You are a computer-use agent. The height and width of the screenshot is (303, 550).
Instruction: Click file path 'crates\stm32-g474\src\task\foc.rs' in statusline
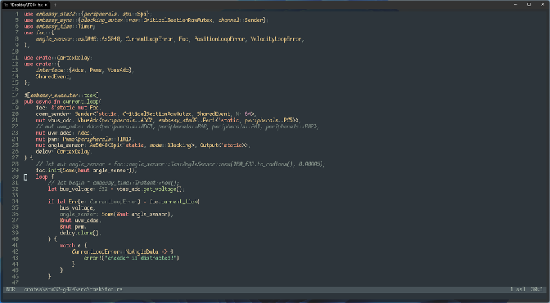pyautogui.click(x=74, y=289)
